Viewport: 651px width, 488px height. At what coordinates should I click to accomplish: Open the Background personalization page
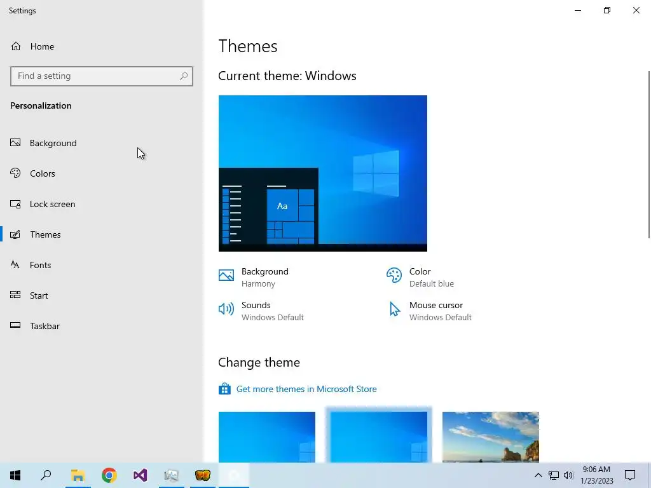click(102, 143)
